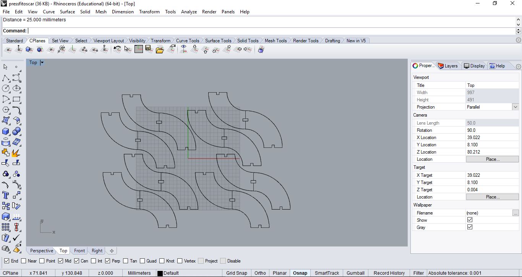Toggle Gumball in status bar
522x277 pixels.
pos(355,273)
